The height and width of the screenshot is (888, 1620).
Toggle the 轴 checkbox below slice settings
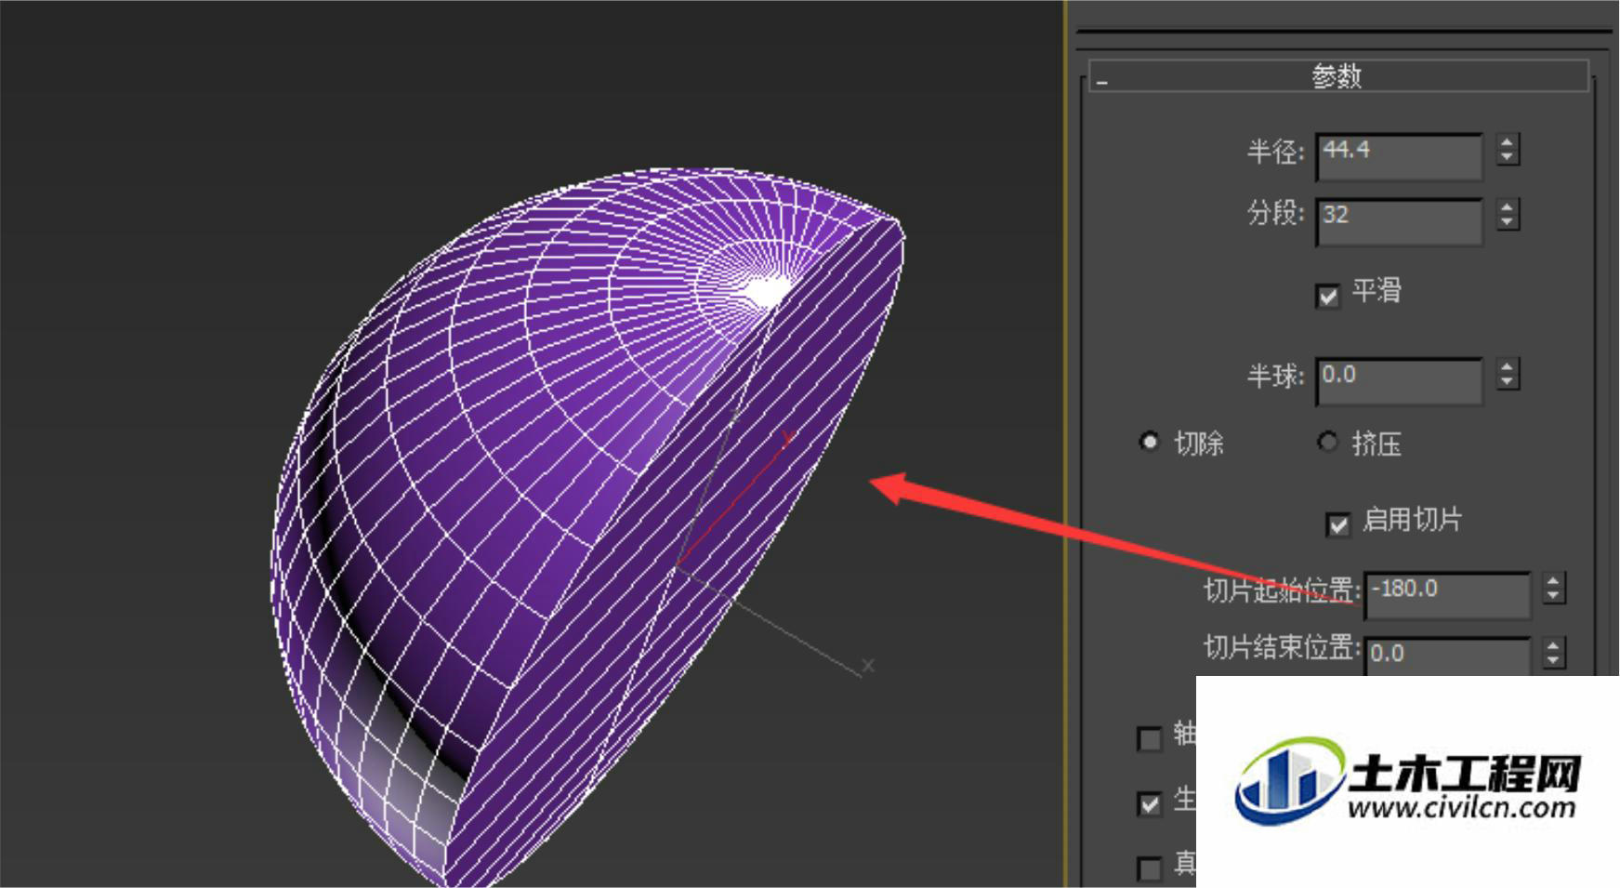click(1149, 739)
